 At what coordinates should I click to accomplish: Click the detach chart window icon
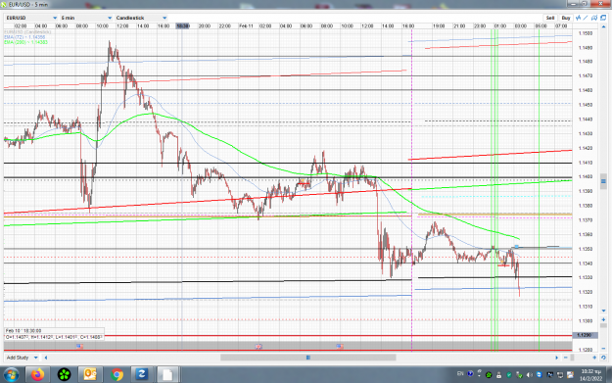[603, 18]
